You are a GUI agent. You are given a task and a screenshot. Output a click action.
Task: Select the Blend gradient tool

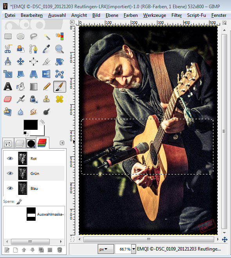coord(34,87)
